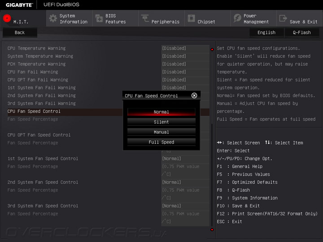Go to the Peripherals tab
Viewport: 323px width, 242px height.
pos(161,18)
